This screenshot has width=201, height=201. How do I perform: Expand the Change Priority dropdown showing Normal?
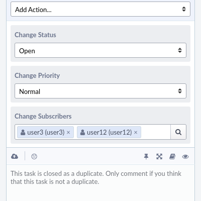(x=100, y=91)
